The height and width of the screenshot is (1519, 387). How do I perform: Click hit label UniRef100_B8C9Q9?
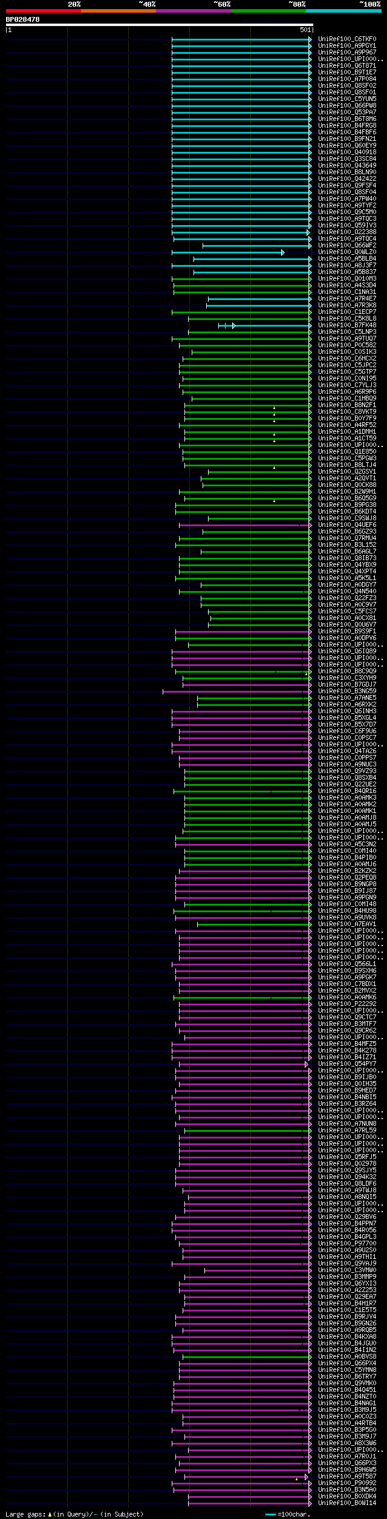347,671
